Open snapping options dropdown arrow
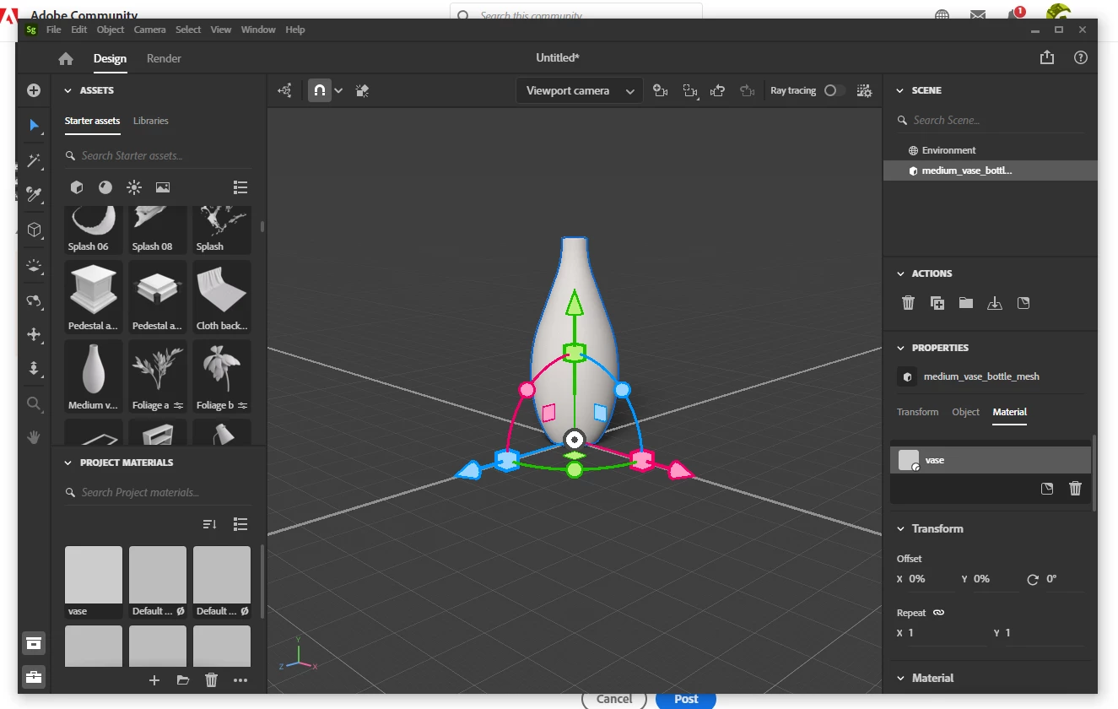 point(339,90)
